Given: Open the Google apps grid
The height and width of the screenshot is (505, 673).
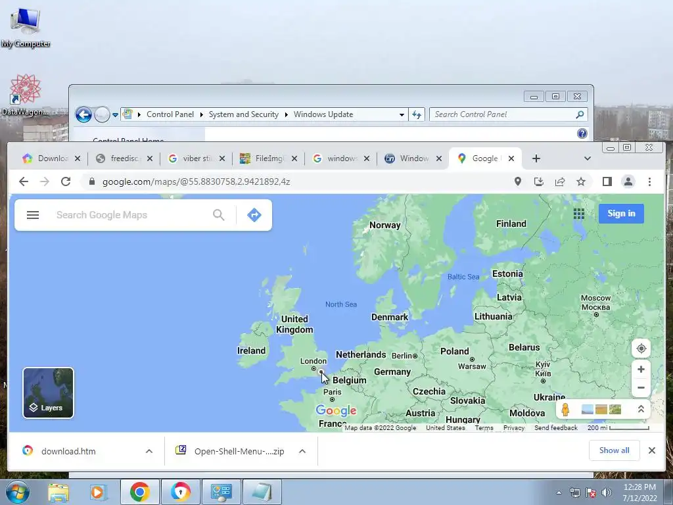Looking at the screenshot, I should 578,214.
